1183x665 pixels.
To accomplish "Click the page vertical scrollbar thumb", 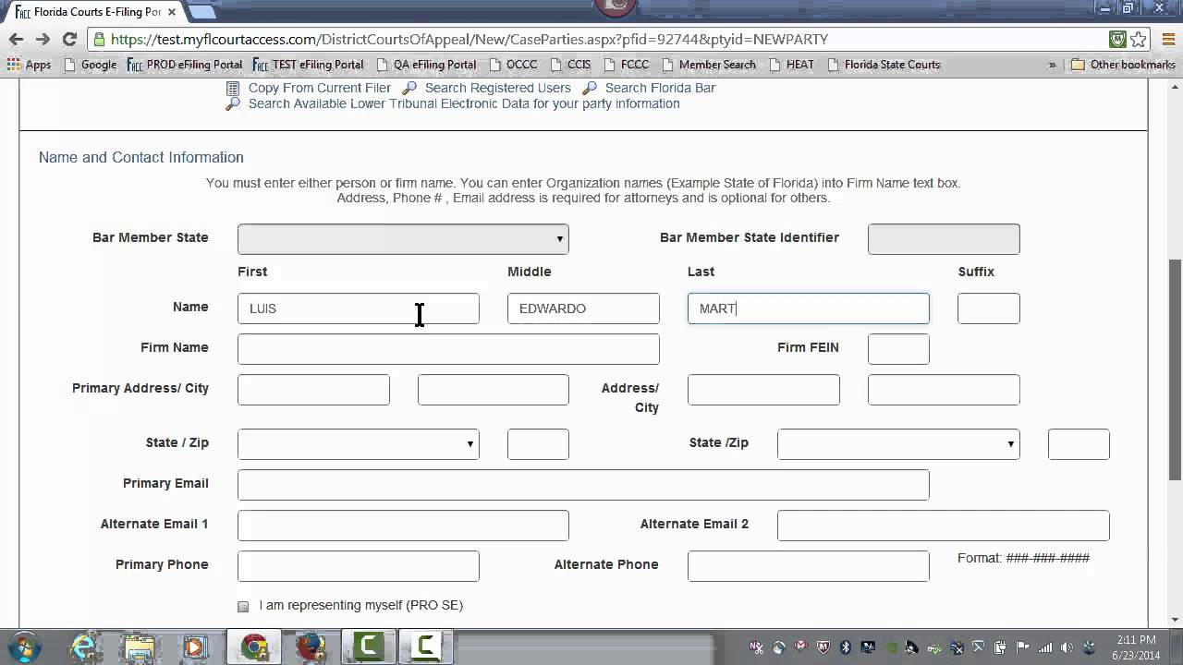I will [x=1175, y=369].
